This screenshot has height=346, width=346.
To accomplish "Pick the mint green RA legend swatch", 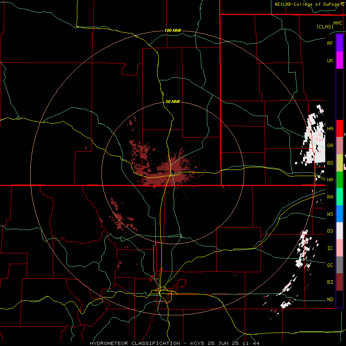I will (339, 197).
